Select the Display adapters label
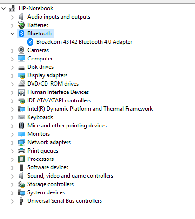The height and width of the screenshot is (219, 195). (47, 75)
